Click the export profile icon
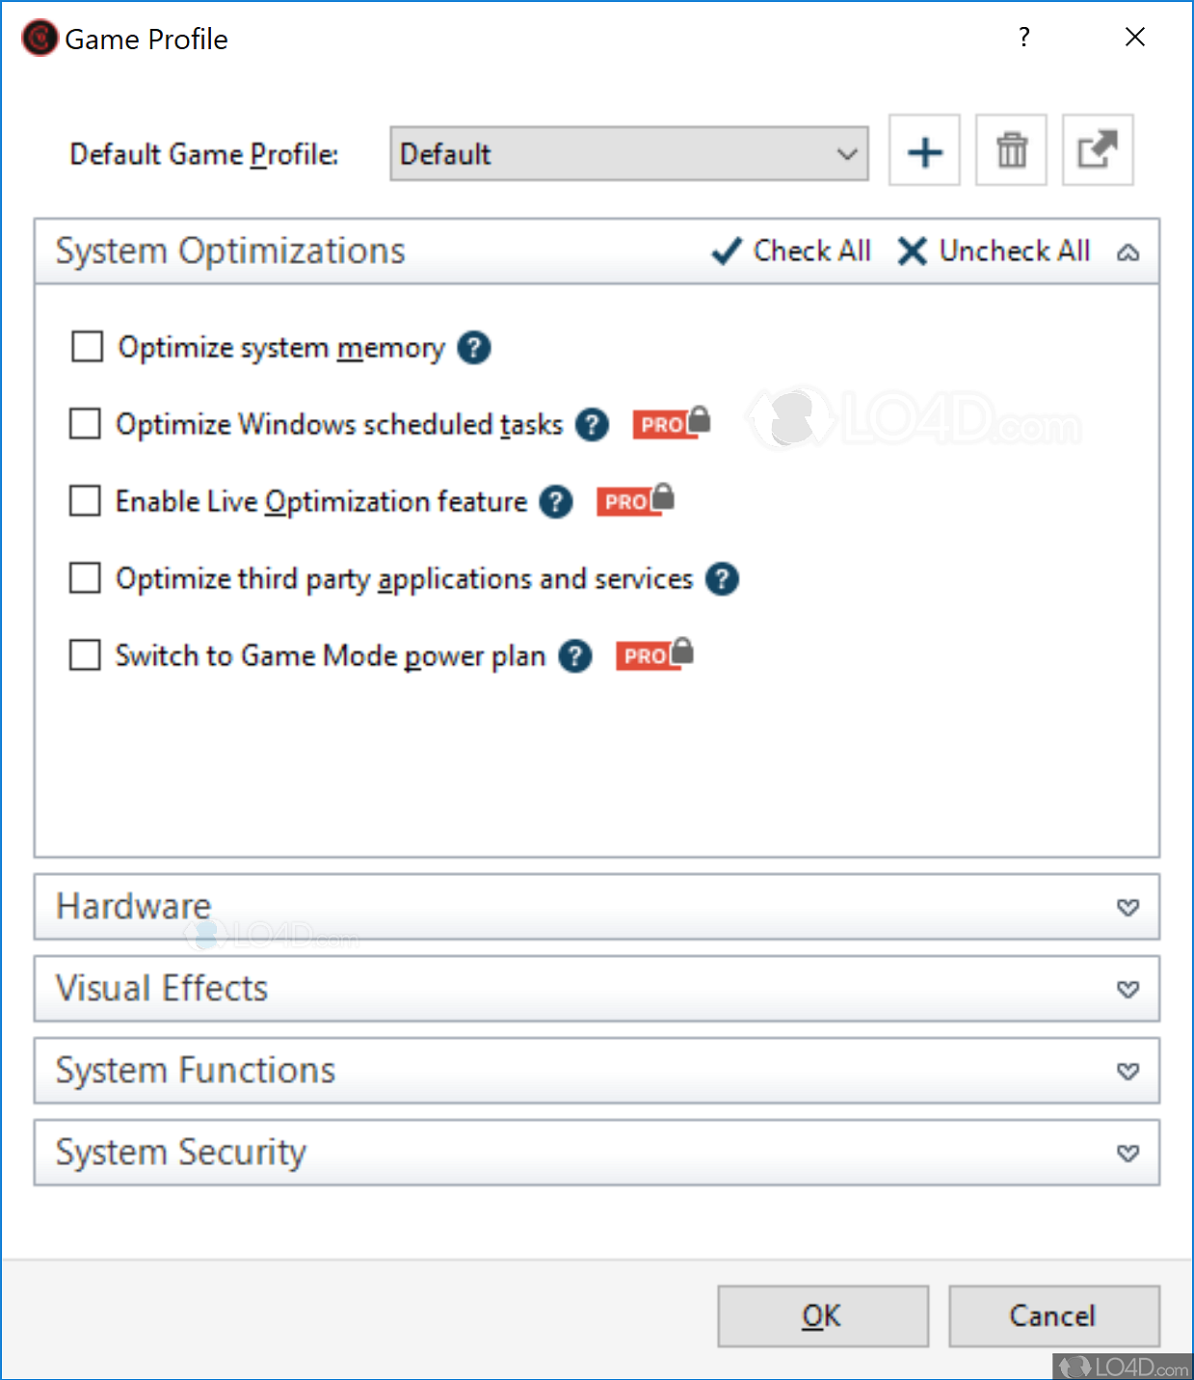Image resolution: width=1194 pixels, height=1380 pixels. point(1097,151)
